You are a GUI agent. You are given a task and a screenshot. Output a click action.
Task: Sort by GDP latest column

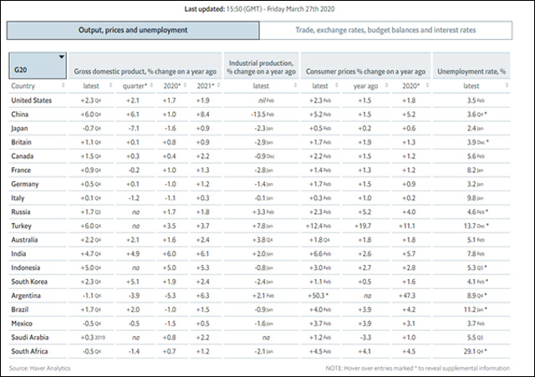pos(94,85)
